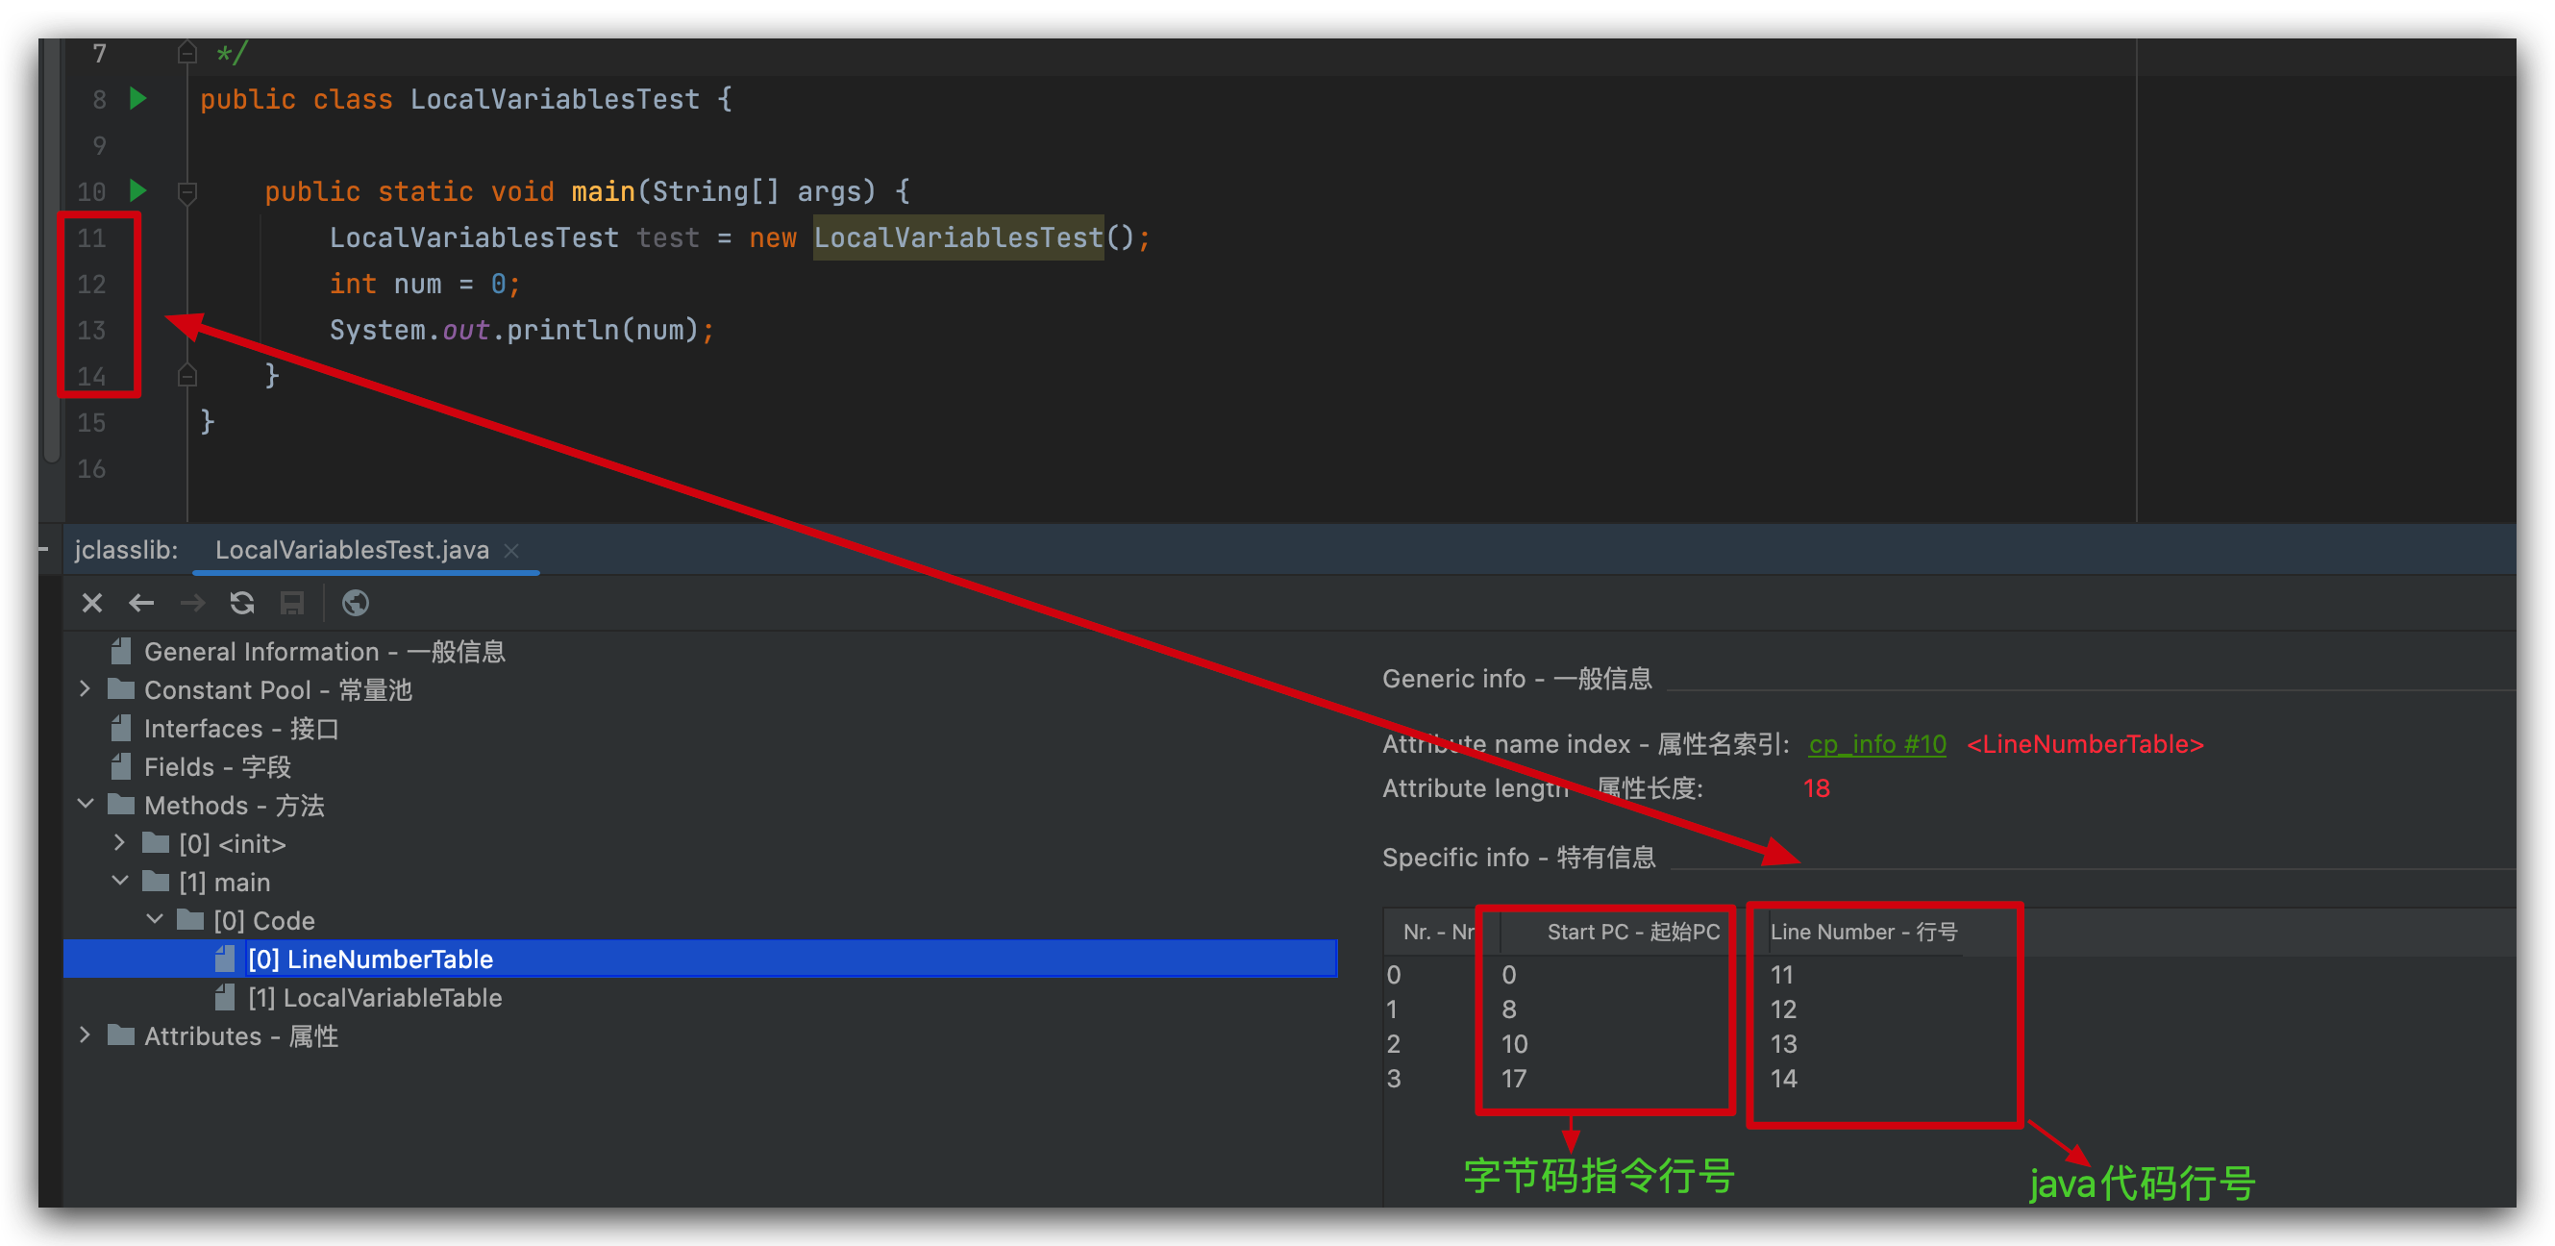Click the save disk icon in toolbar
The width and height of the screenshot is (2555, 1246).
[291, 602]
